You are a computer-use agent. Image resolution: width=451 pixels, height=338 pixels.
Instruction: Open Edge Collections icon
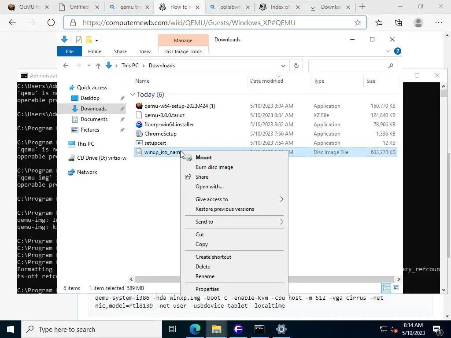[x=398, y=23]
